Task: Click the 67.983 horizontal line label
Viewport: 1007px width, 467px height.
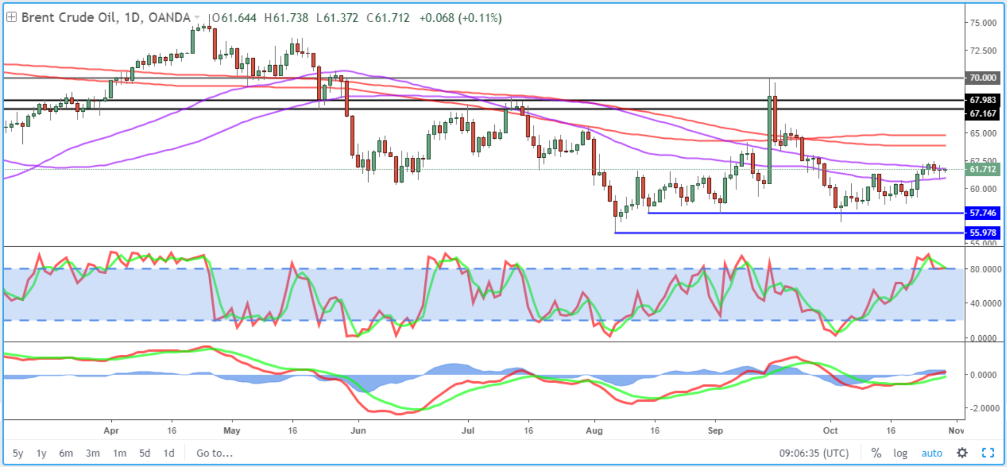Action: [x=983, y=100]
